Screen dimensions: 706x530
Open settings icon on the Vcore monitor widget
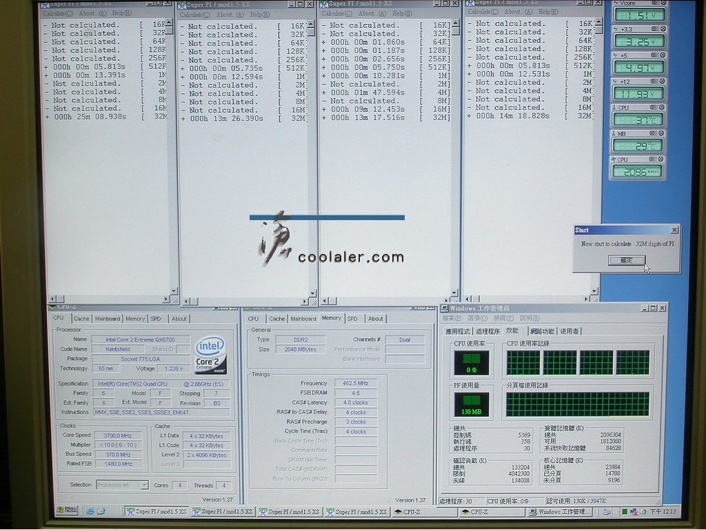[655, 3]
